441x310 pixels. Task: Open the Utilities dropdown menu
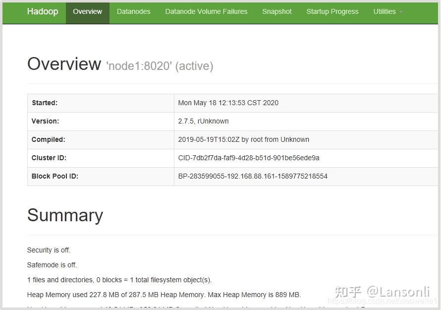(x=384, y=11)
